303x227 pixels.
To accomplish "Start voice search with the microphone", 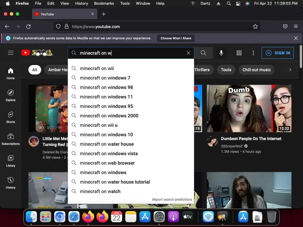I will tap(221, 53).
